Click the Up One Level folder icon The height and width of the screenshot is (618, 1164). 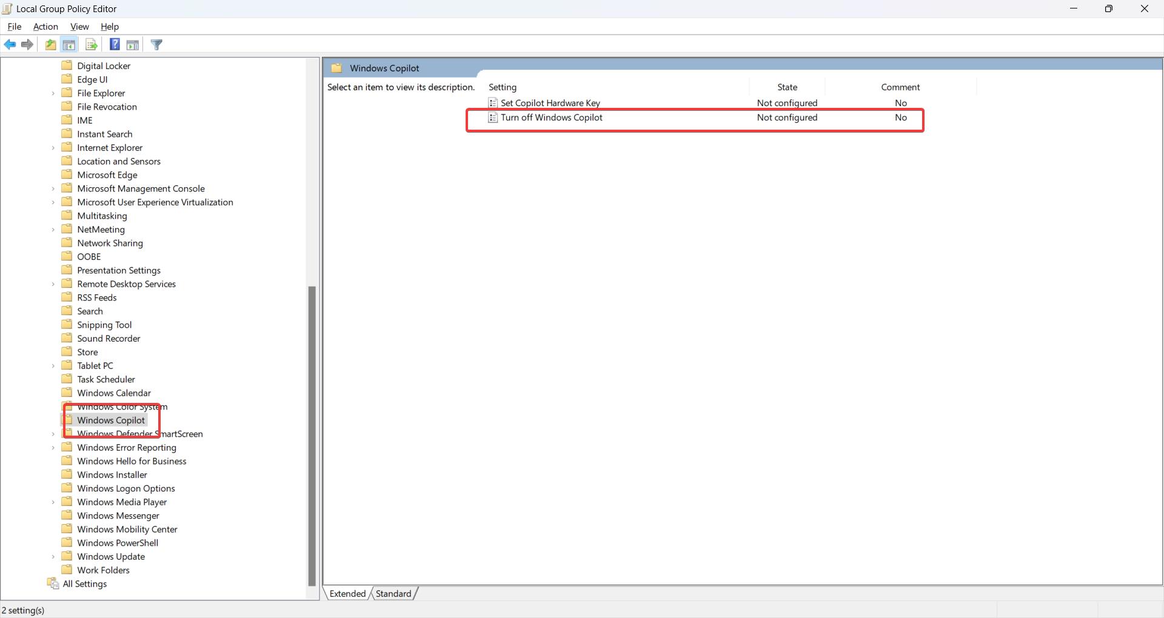coord(51,45)
